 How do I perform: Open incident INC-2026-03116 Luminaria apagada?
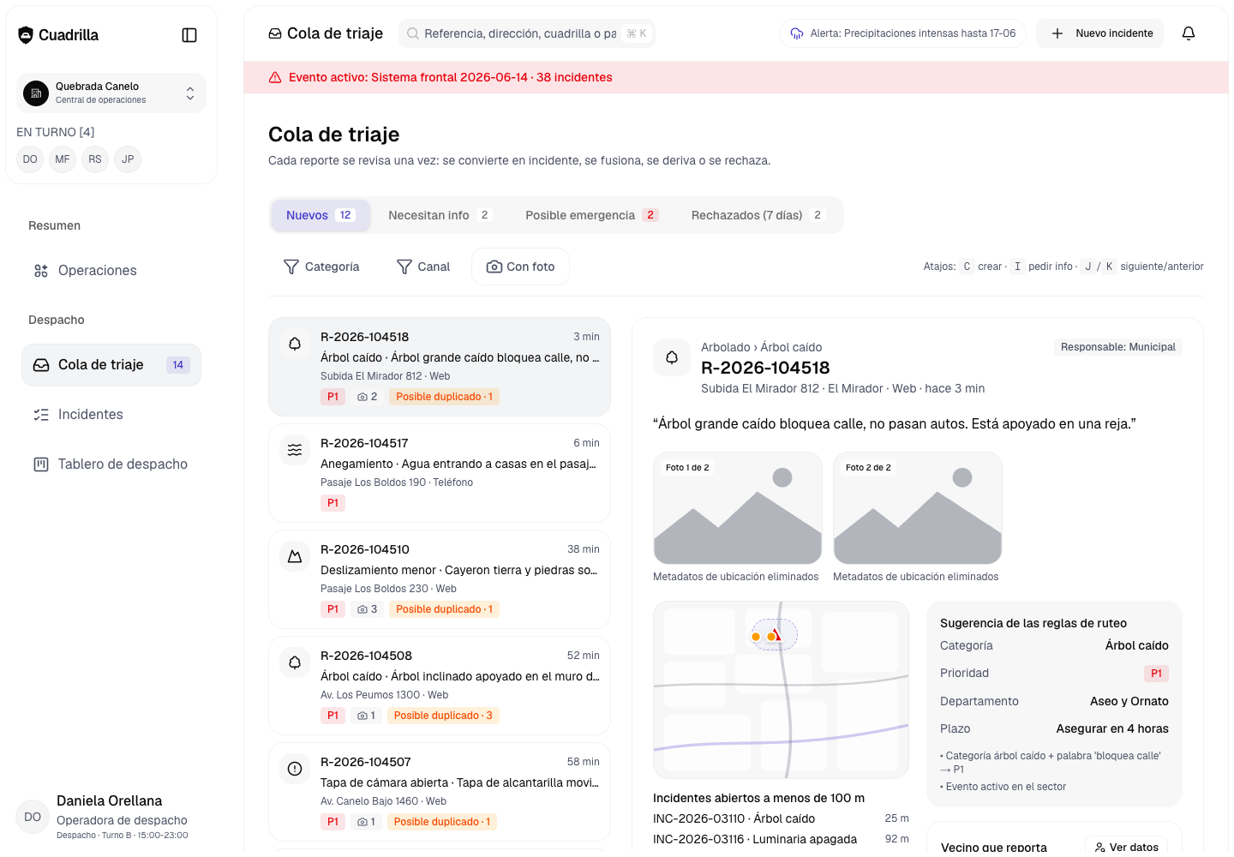click(x=781, y=839)
